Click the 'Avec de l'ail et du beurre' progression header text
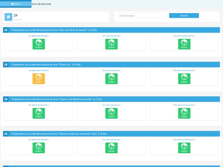Image resolution: width=223 pixels, height=167 pixels. (x=54, y=30)
